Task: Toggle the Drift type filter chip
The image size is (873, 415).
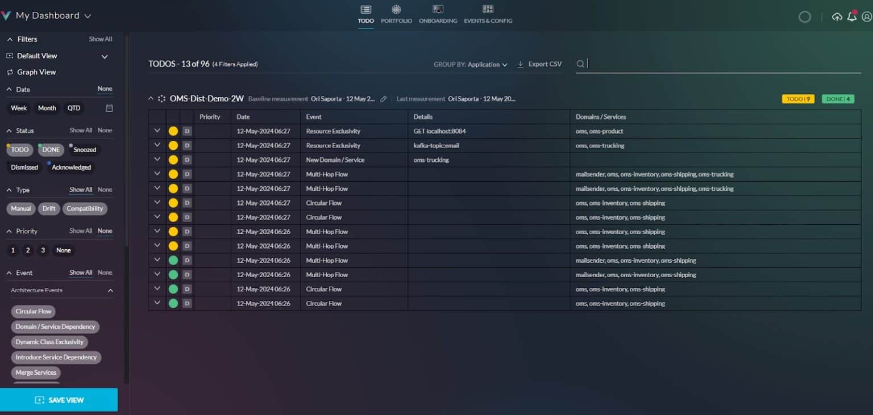Action: (49, 208)
